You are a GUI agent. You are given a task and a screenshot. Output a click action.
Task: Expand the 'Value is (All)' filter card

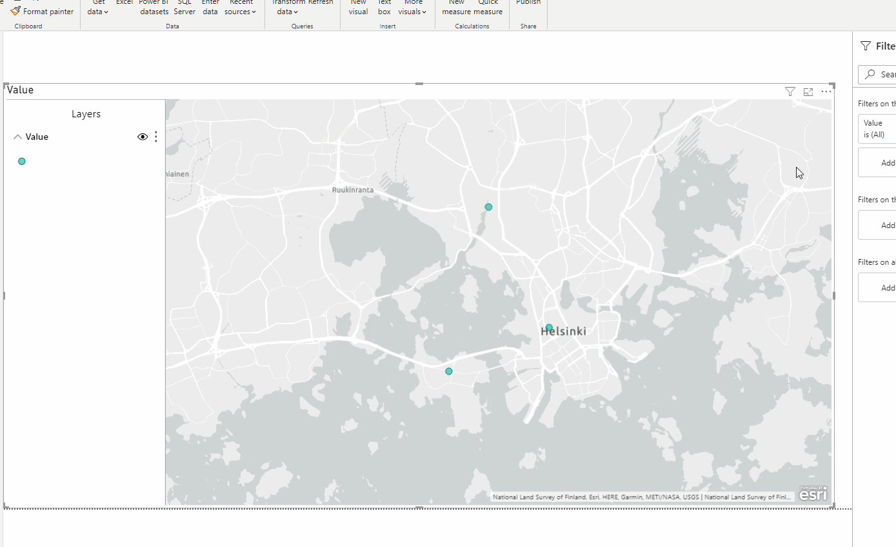tap(877, 128)
